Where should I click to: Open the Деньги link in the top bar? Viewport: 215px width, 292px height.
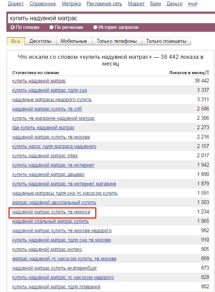(x=175, y=3)
